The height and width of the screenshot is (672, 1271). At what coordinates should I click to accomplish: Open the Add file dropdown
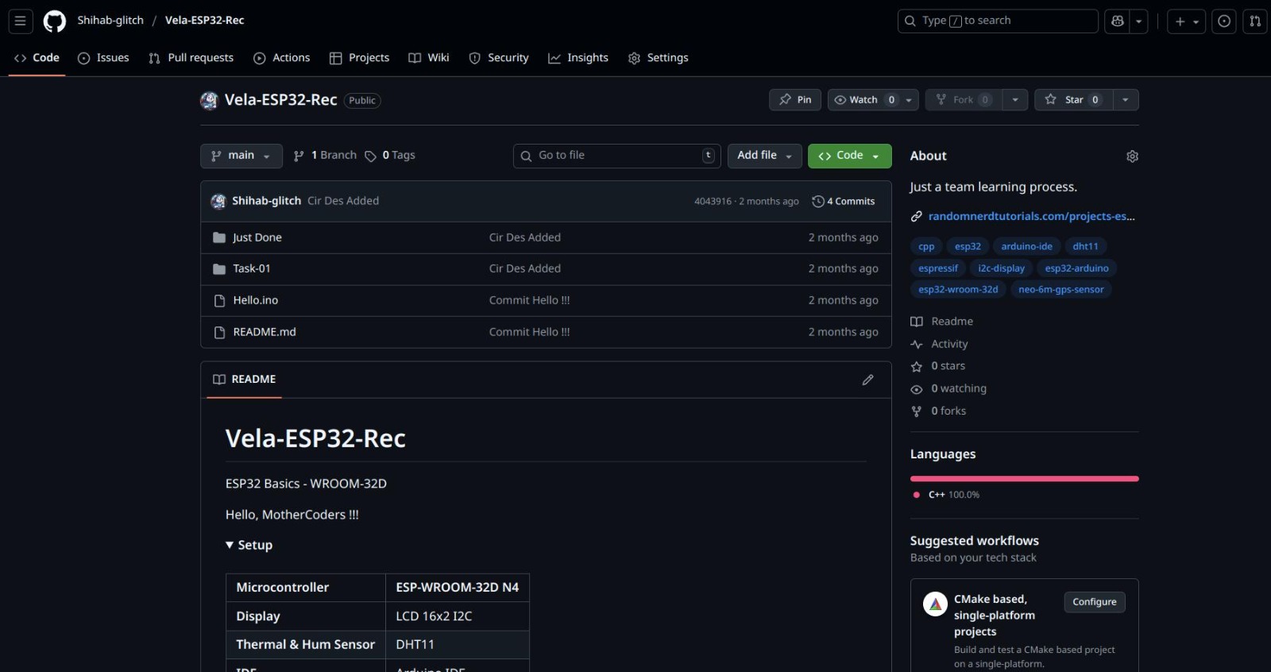point(765,156)
